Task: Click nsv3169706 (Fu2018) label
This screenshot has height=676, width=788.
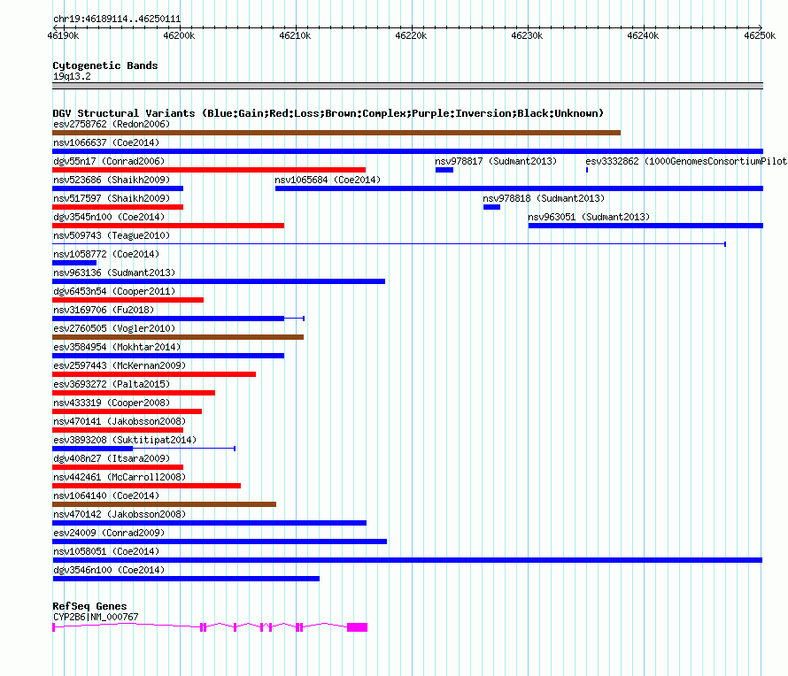Action: pyautogui.click(x=104, y=310)
